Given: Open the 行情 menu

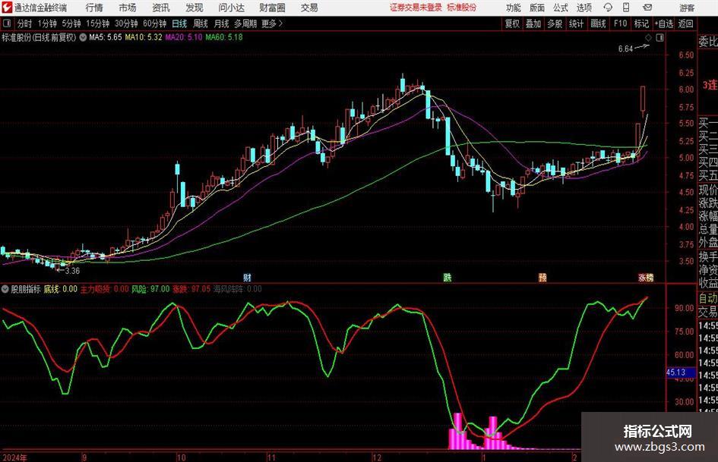Looking at the screenshot, I should coord(94,8).
